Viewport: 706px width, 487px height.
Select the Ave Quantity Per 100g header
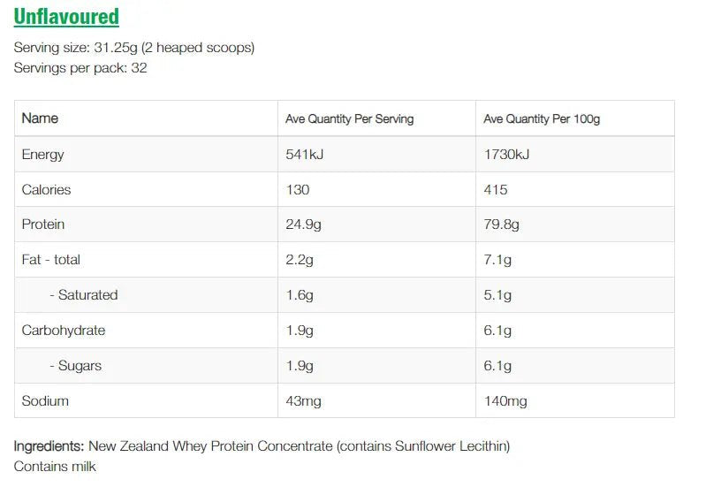click(542, 118)
